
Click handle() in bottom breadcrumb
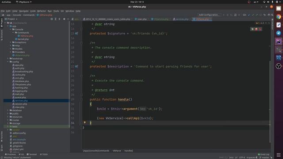click(x=129, y=151)
